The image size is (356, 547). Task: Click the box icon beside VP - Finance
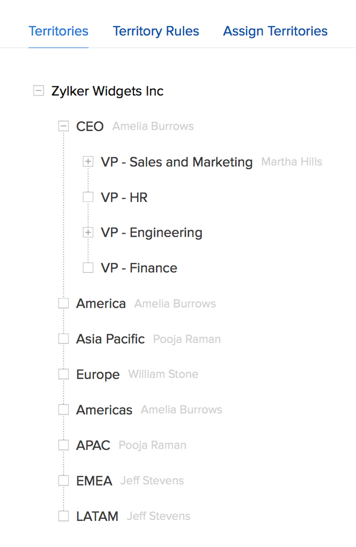[x=88, y=268]
